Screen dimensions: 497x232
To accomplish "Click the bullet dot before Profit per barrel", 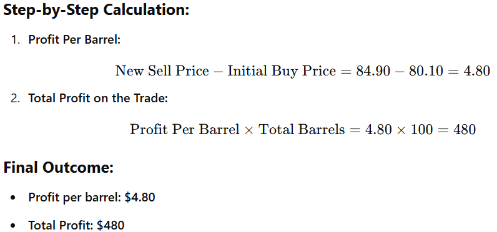I will (12, 198).
